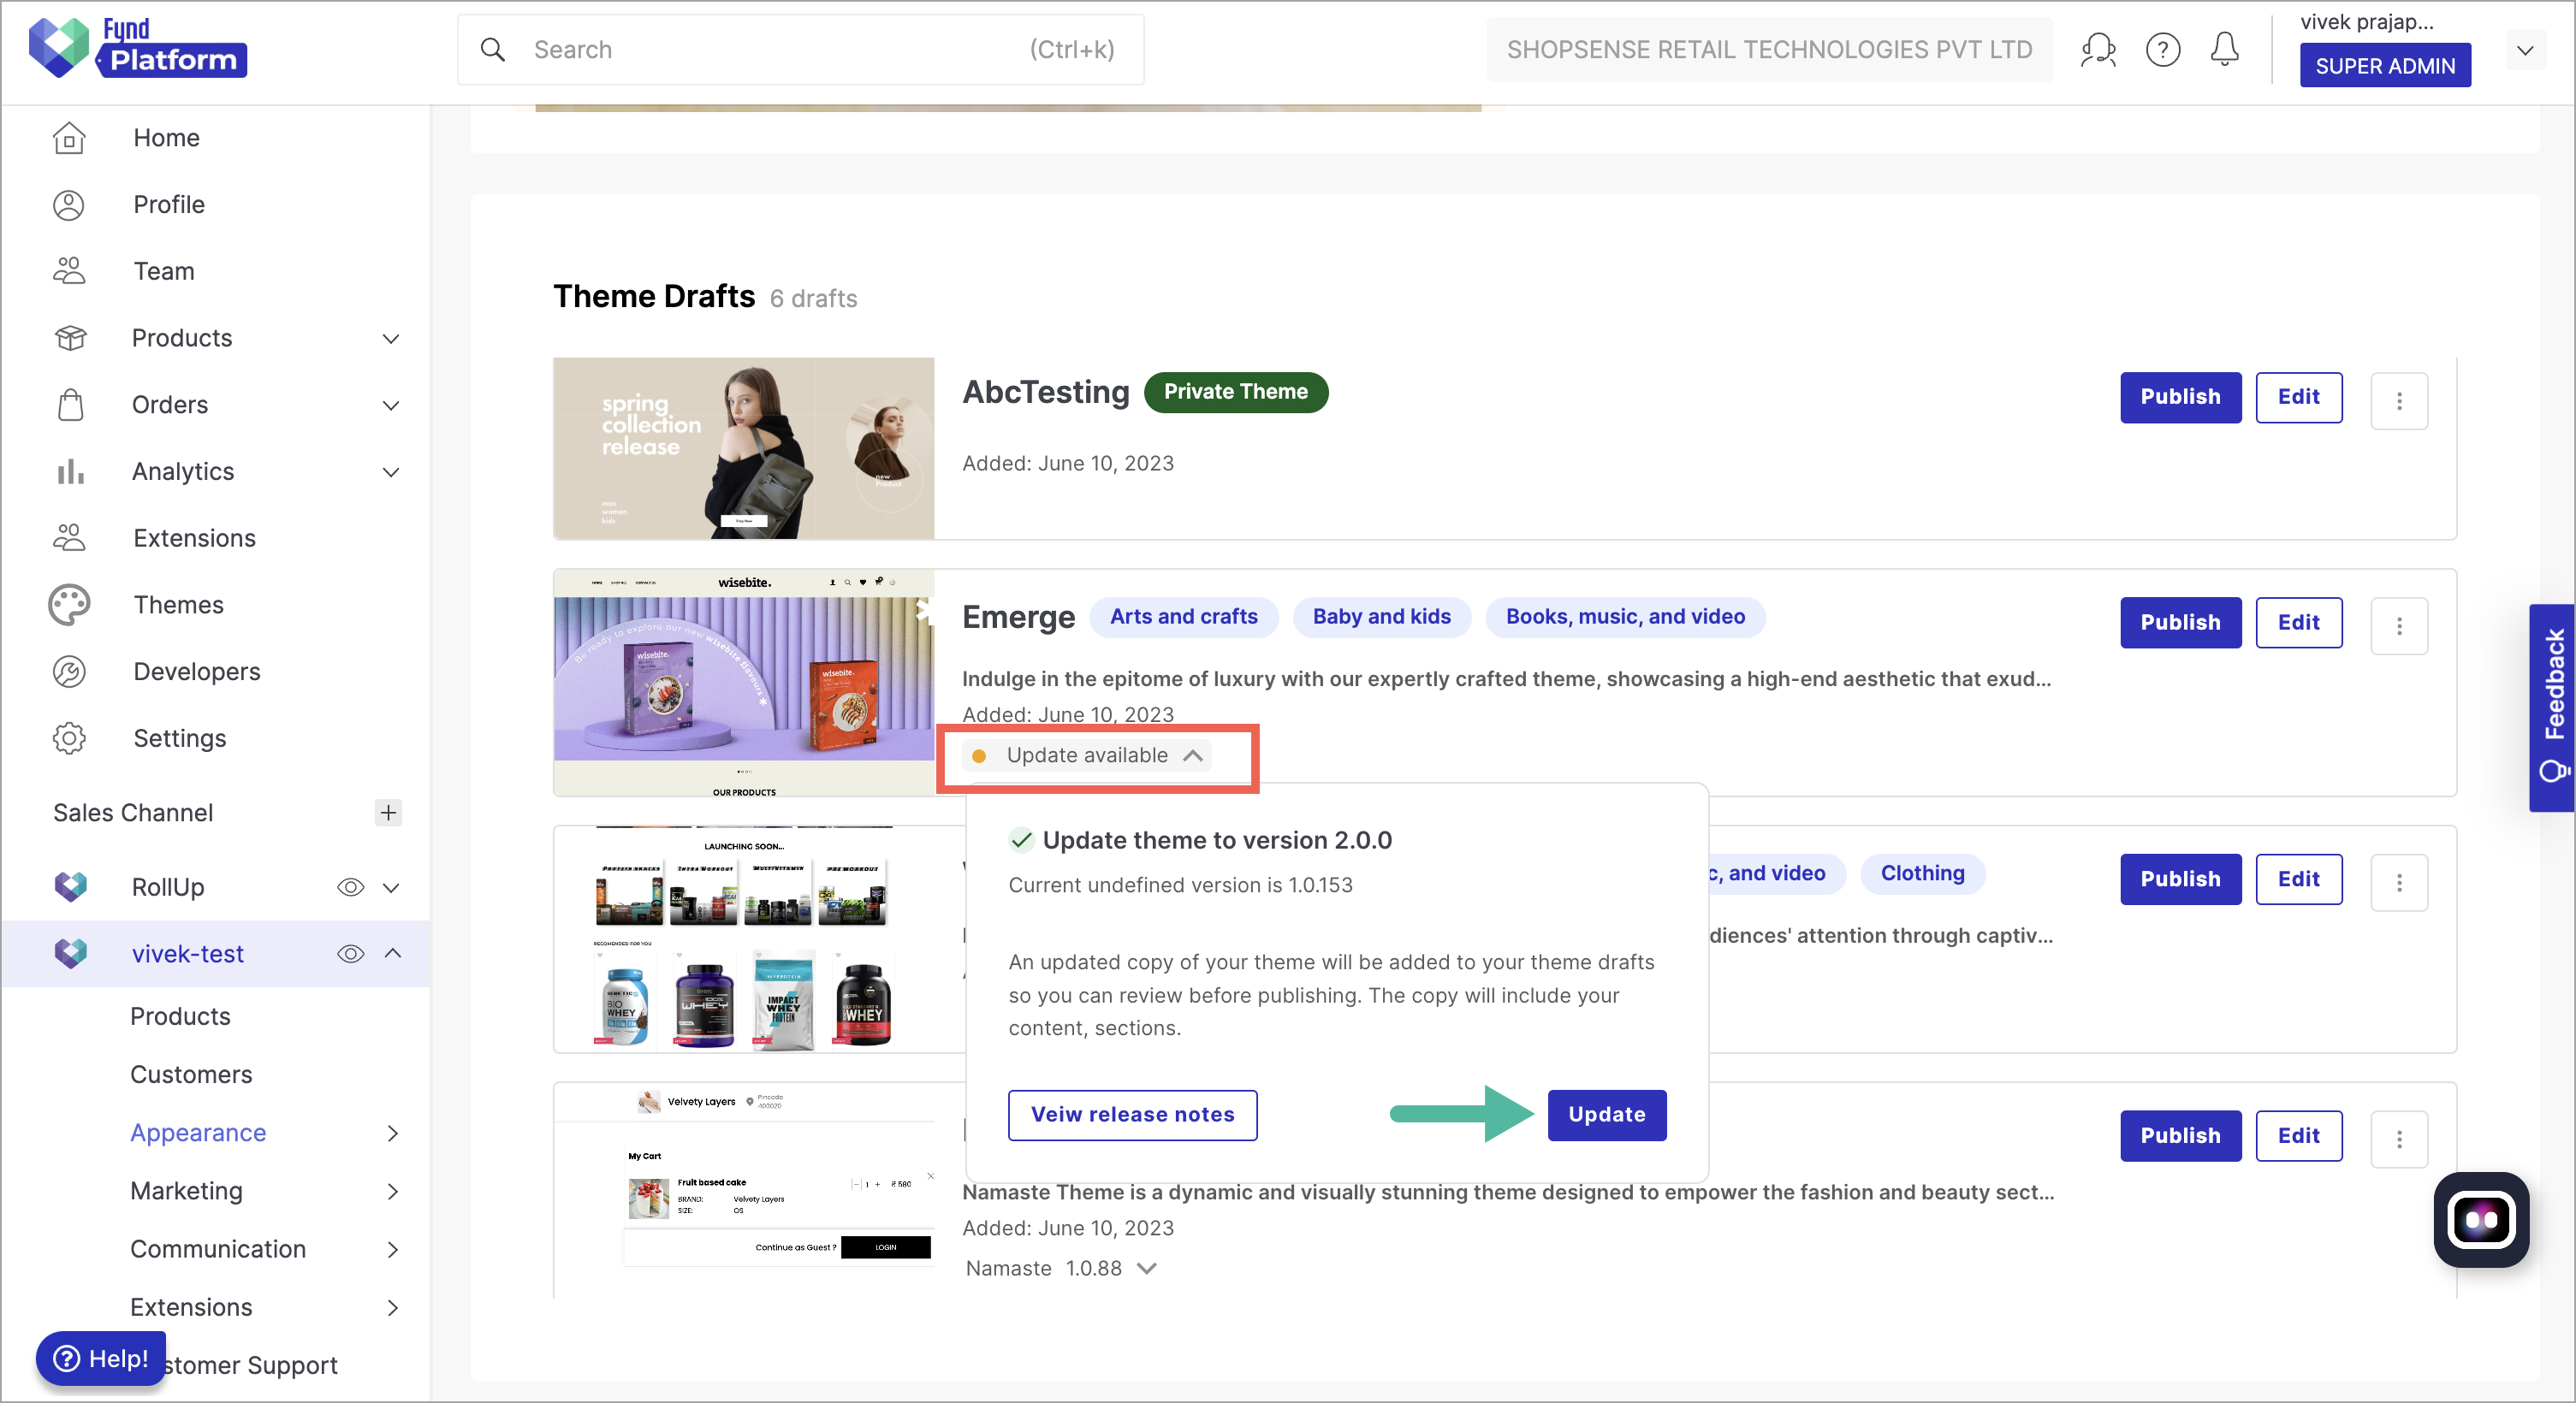Screen dimensions: 2576x1403
Task: Collapse the vivek-test sales channel
Action: click(392, 953)
